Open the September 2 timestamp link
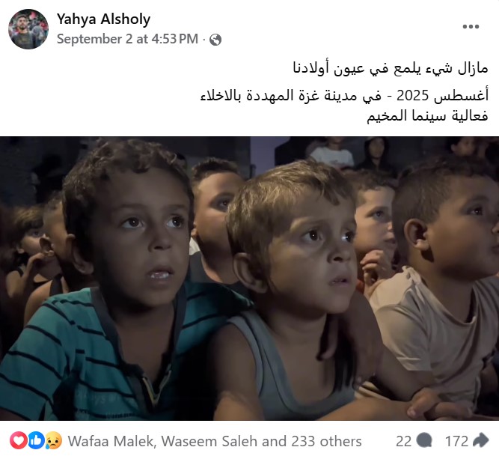The width and height of the screenshot is (499, 462). click(127, 39)
